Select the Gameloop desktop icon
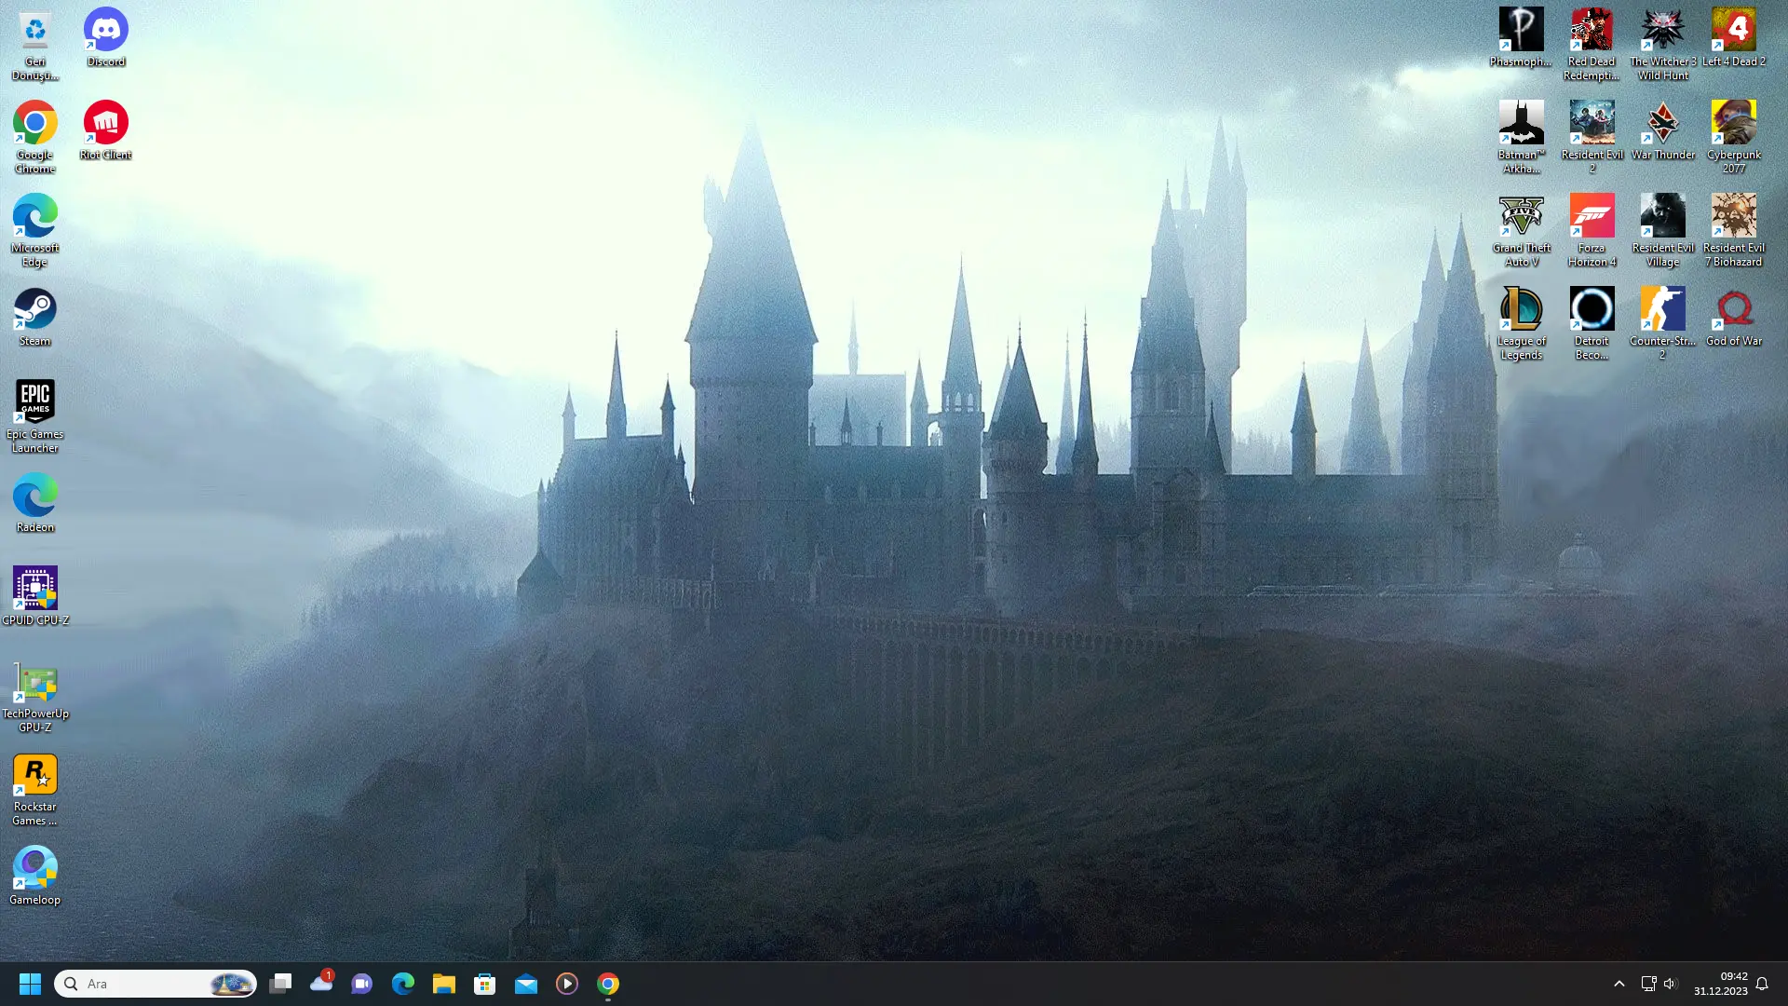This screenshot has width=1788, height=1006. pyautogui.click(x=34, y=876)
